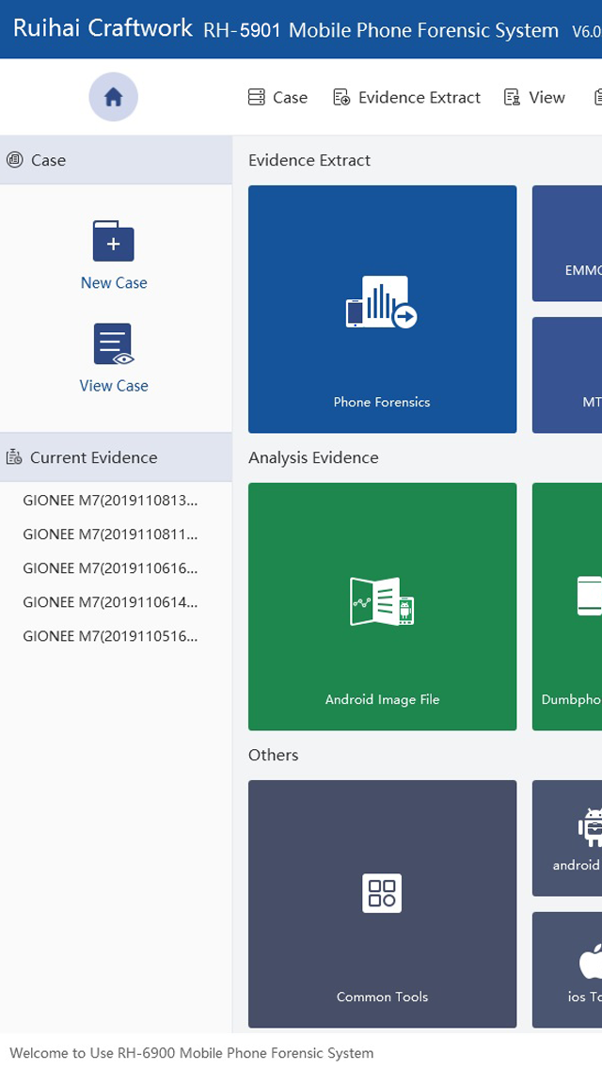Viewport: 602px width, 1069px height.
Task: Open the Common Tools tile
Action: pyautogui.click(x=382, y=903)
